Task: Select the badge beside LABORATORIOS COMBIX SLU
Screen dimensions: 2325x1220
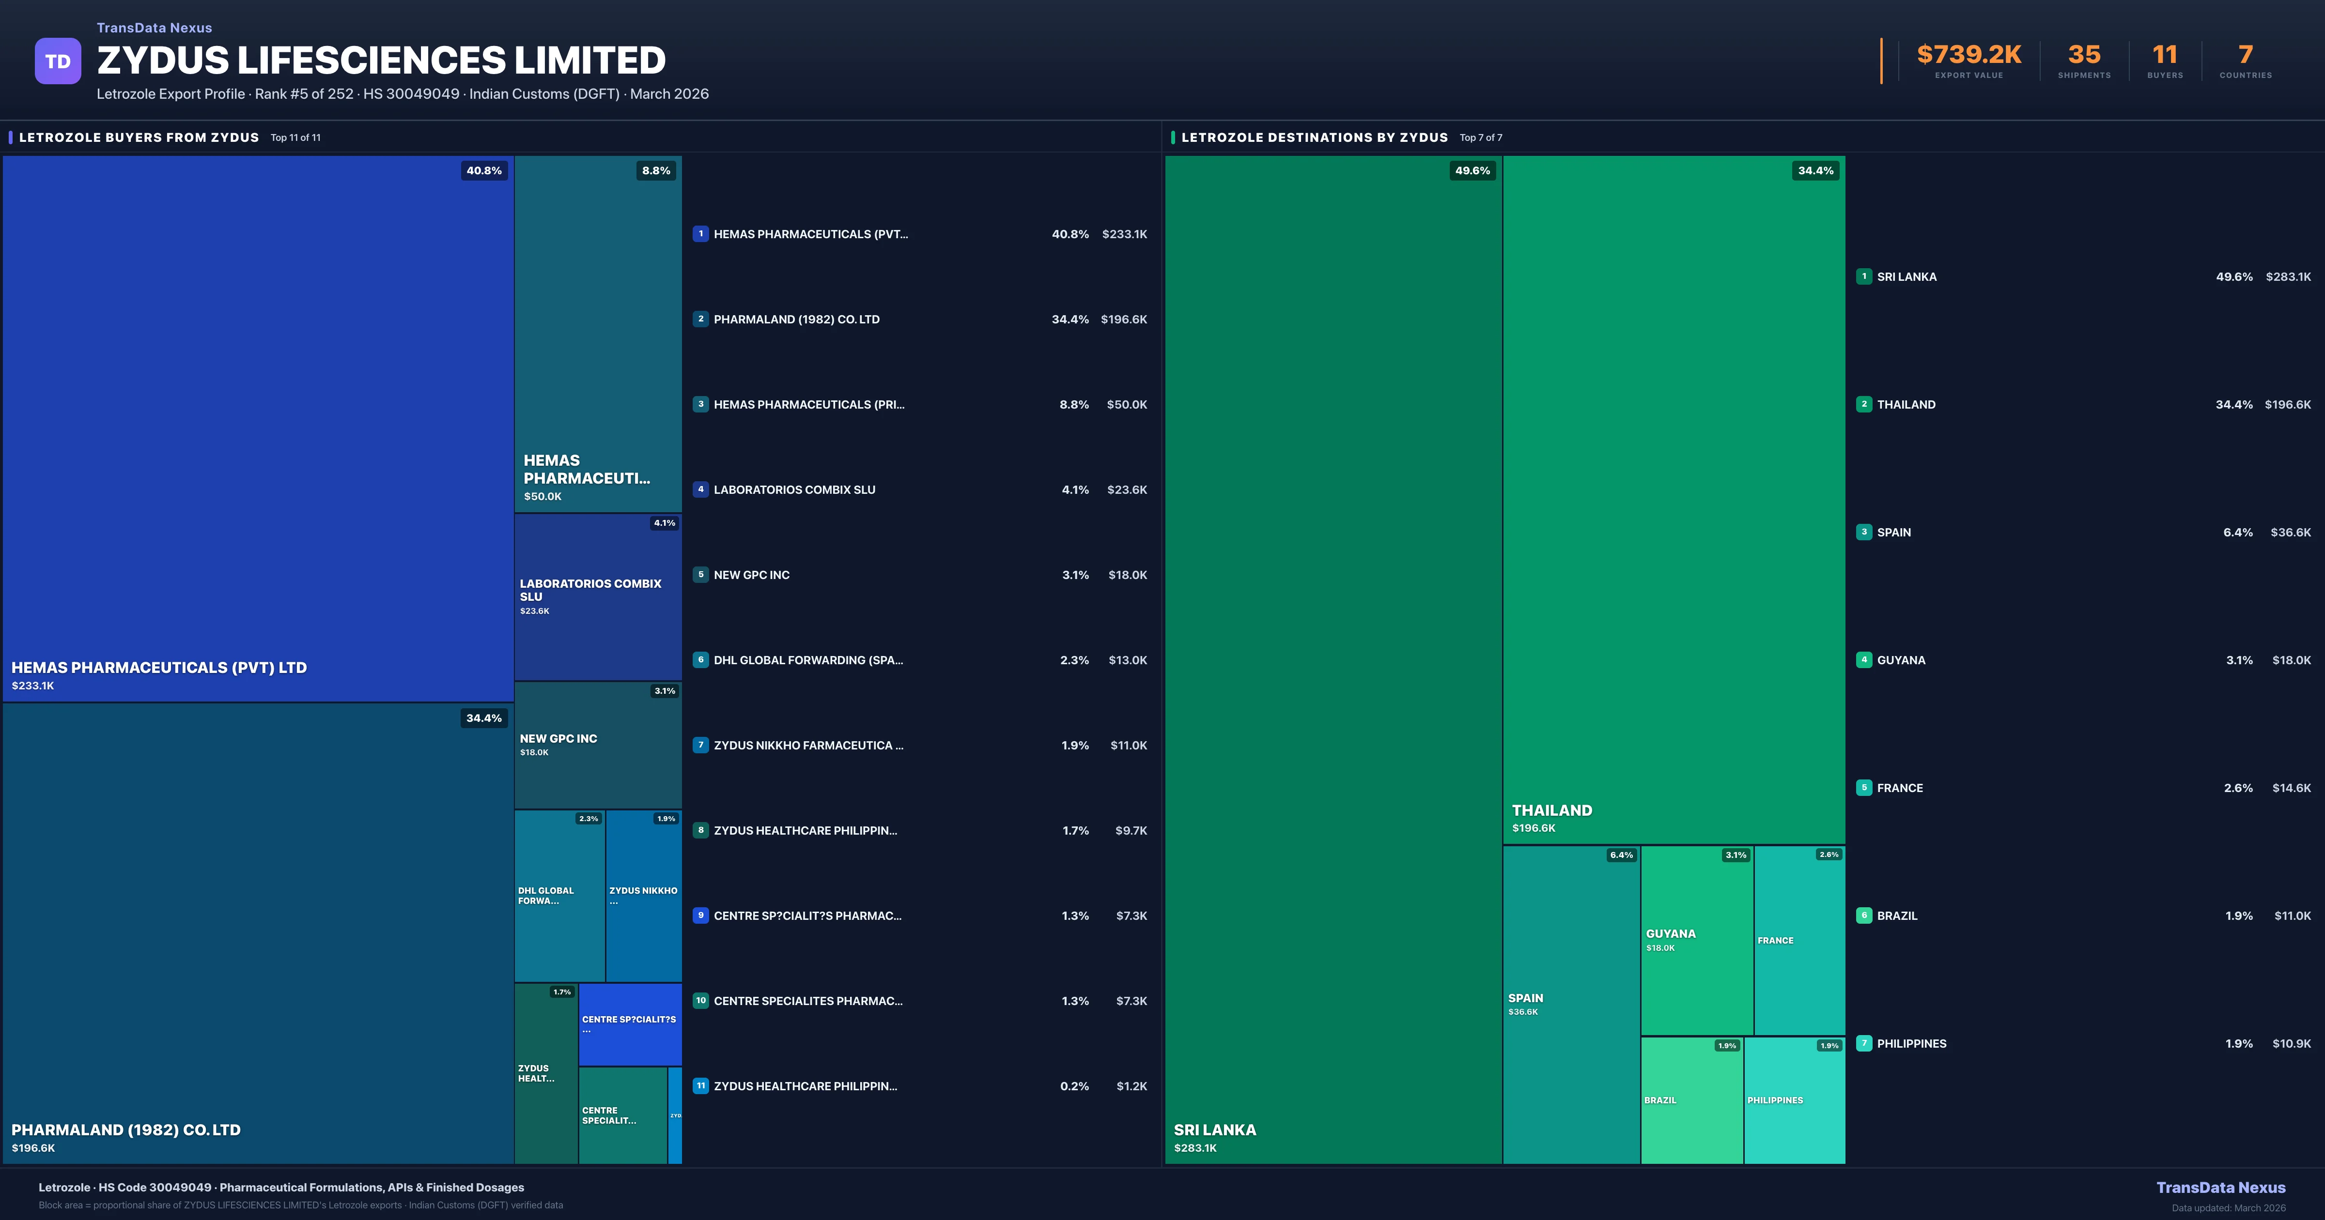Action: click(700, 489)
